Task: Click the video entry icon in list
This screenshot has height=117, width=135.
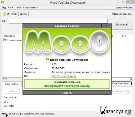Action: [4, 40]
